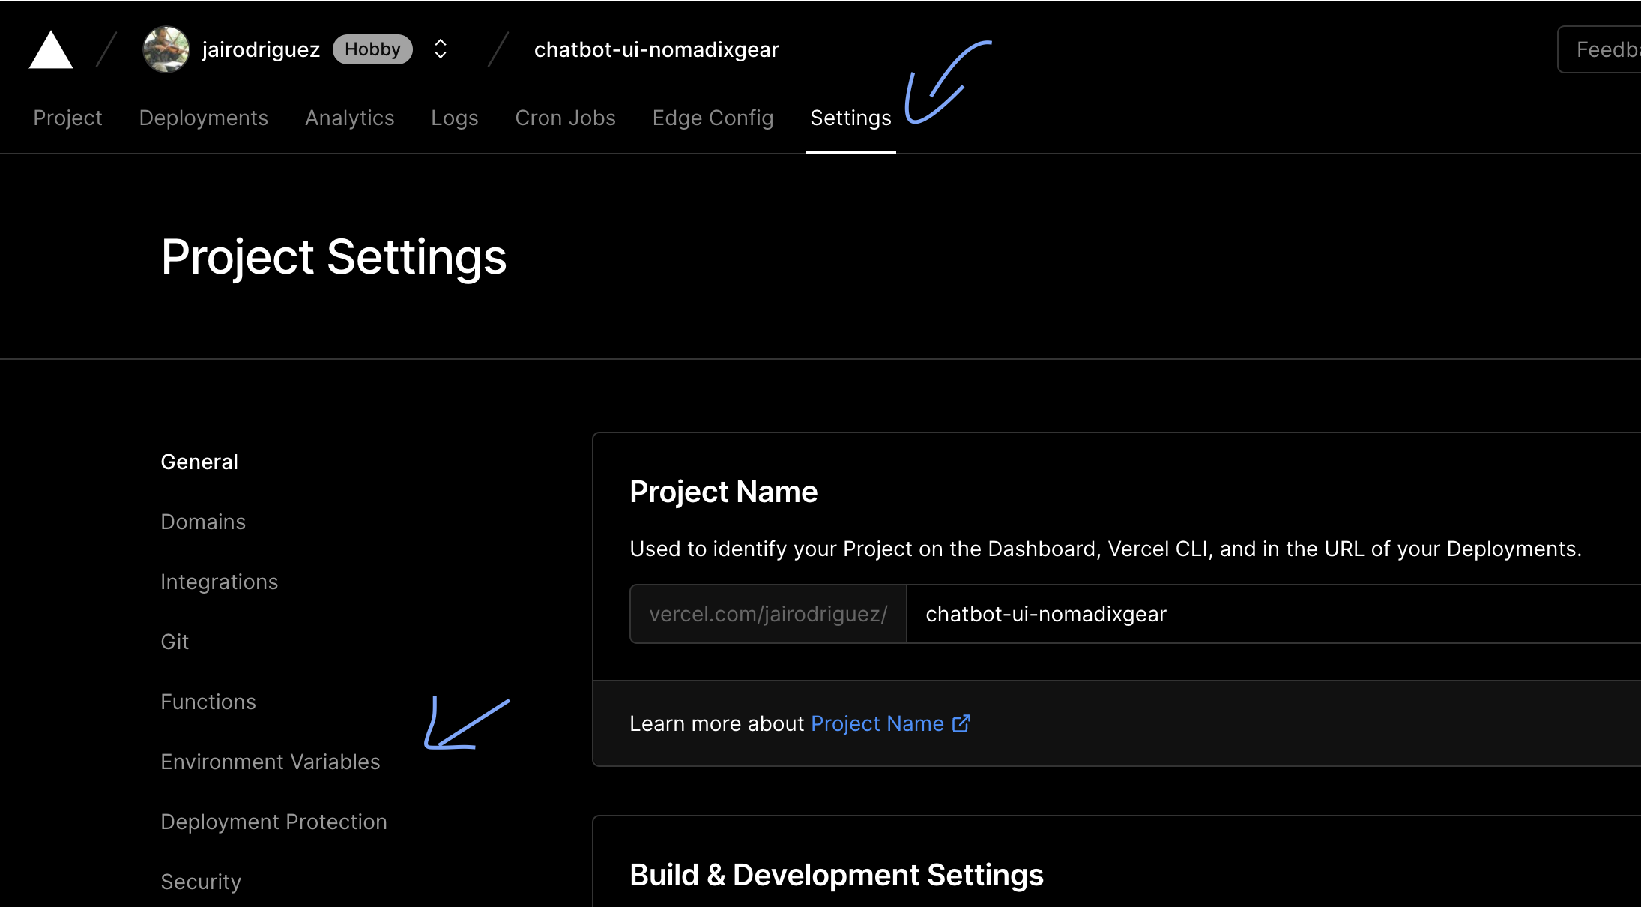1641x907 pixels.
Task: Expand the team switcher chevron
Action: pos(441,49)
